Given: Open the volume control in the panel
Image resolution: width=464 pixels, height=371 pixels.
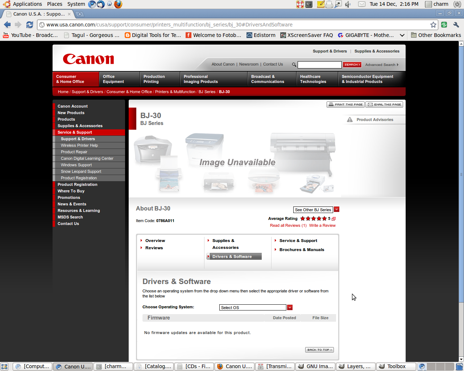Looking at the screenshot, I should [348, 4].
